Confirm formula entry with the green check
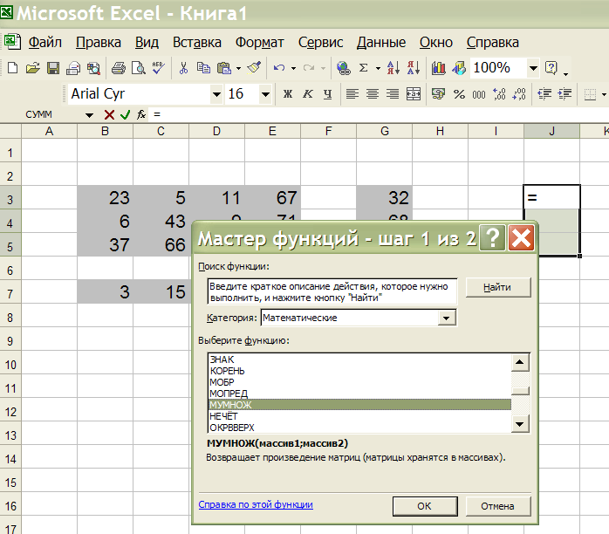This screenshot has width=609, height=534. tap(125, 114)
